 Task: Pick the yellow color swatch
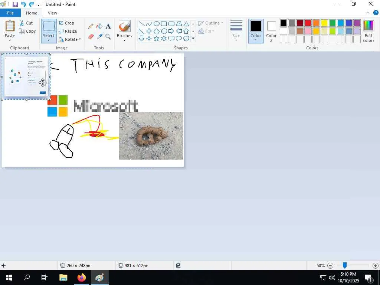pos(324,23)
